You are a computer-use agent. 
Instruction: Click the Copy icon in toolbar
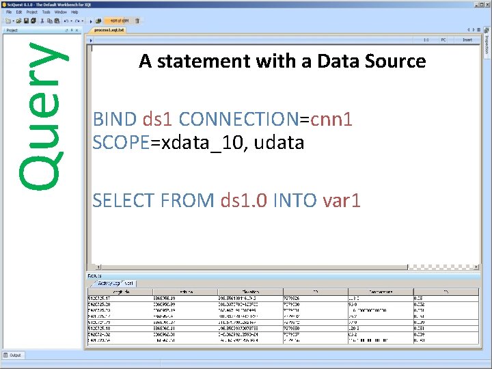tap(50, 21)
